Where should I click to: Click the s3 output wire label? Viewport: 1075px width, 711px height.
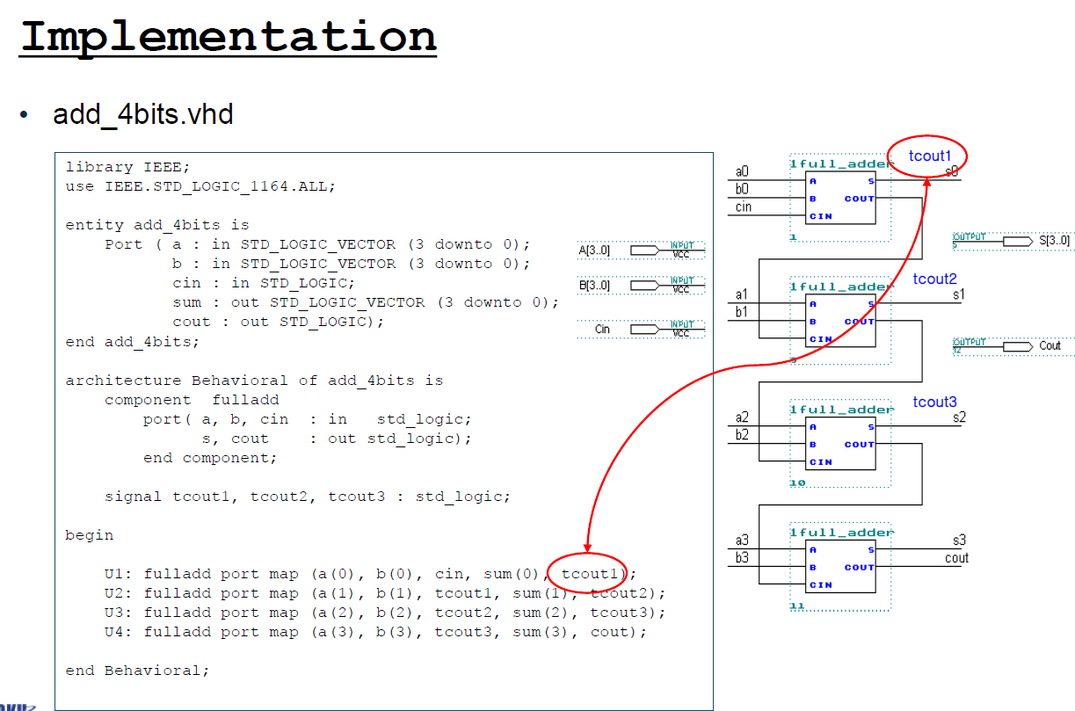tap(959, 541)
